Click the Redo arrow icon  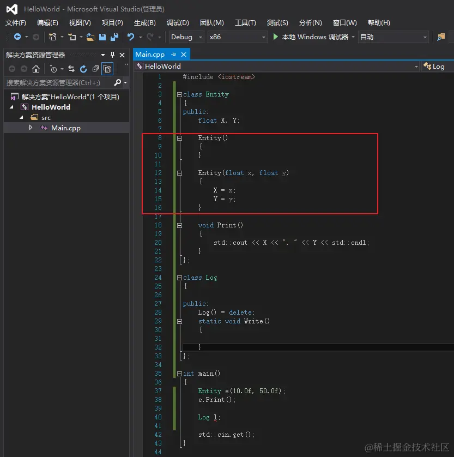150,37
